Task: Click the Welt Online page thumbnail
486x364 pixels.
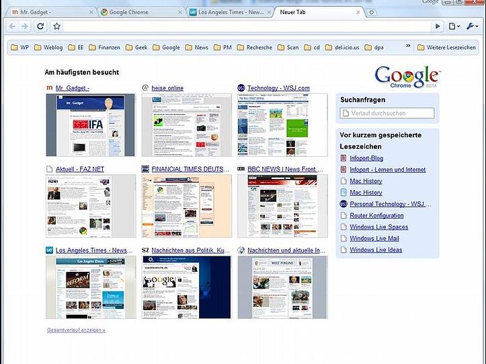Action: [x=282, y=287]
